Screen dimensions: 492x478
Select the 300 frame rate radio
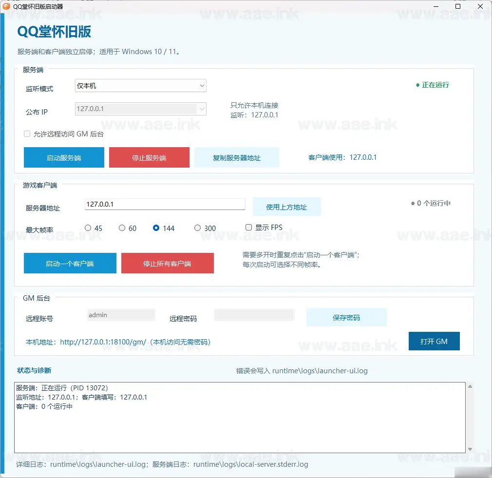point(197,228)
